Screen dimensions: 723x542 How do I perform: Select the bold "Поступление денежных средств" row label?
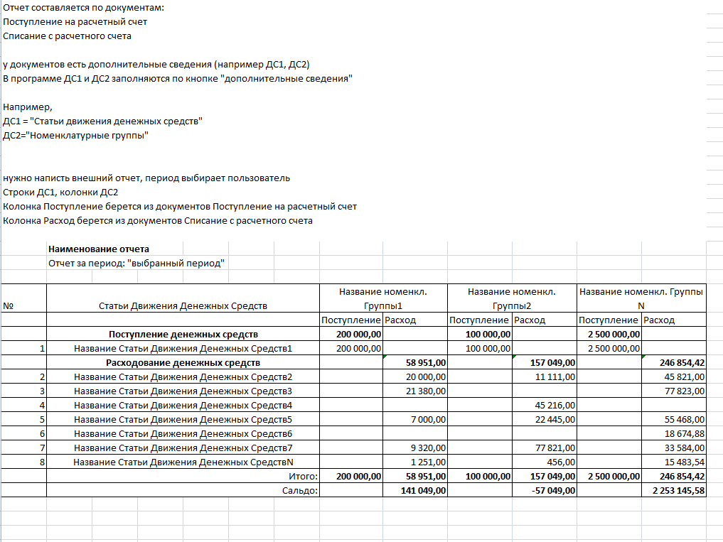183,334
